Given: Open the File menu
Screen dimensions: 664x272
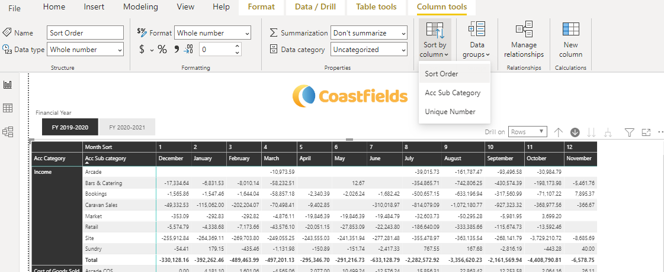Looking at the screenshot, I should pos(14,8).
